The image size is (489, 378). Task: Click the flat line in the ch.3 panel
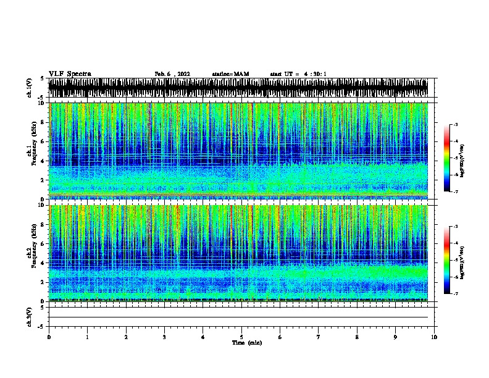[238, 317]
